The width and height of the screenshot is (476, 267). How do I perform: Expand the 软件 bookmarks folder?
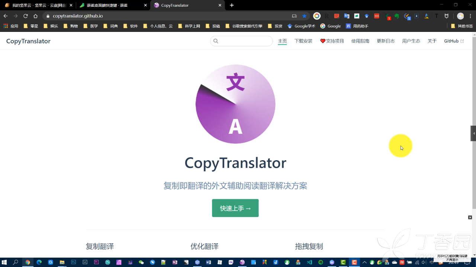click(131, 26)
